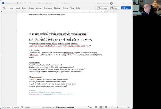This screenshot has width=161, height=109.
Task: Click the Russian language indicator
Action: point(27,107)
